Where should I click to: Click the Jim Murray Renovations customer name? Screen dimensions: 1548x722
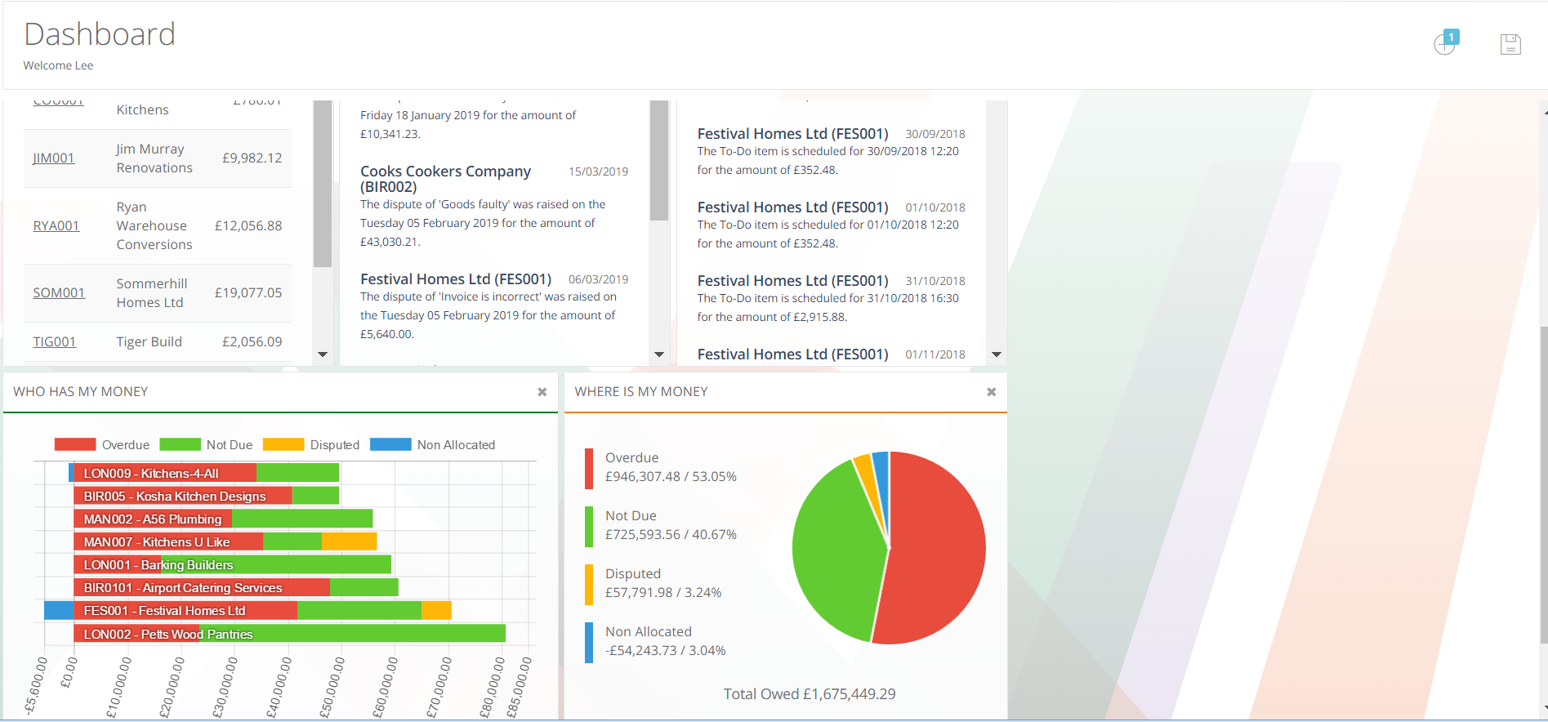point(154,158)
